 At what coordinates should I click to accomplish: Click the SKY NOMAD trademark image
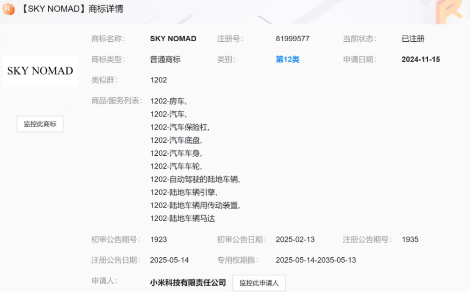tap(40, 71)
